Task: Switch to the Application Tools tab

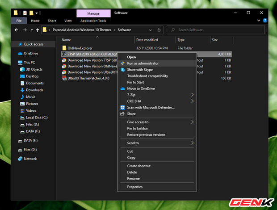Action: point(93,21)
